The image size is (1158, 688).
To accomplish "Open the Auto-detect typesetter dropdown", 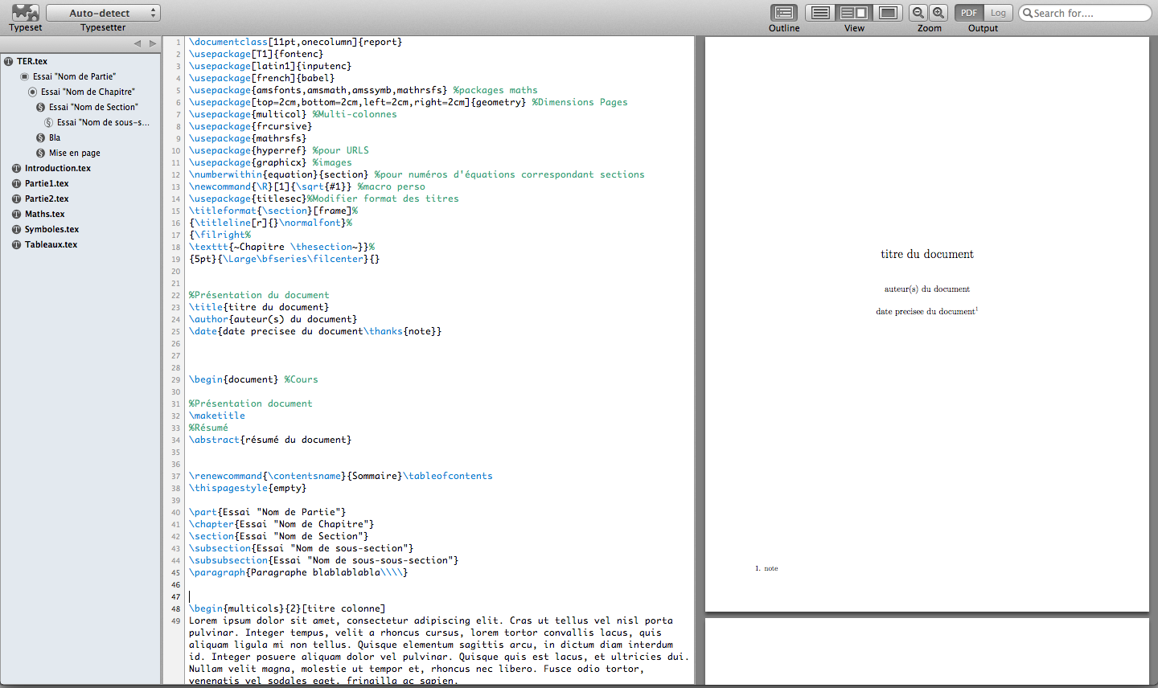I will (x=103, y=13).
